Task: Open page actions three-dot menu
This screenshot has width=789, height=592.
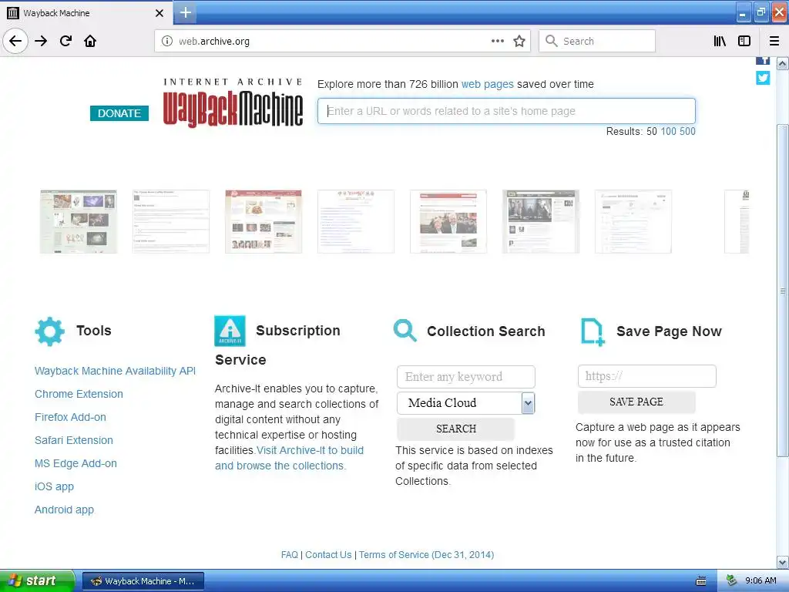Action: (x=497, y=41)
